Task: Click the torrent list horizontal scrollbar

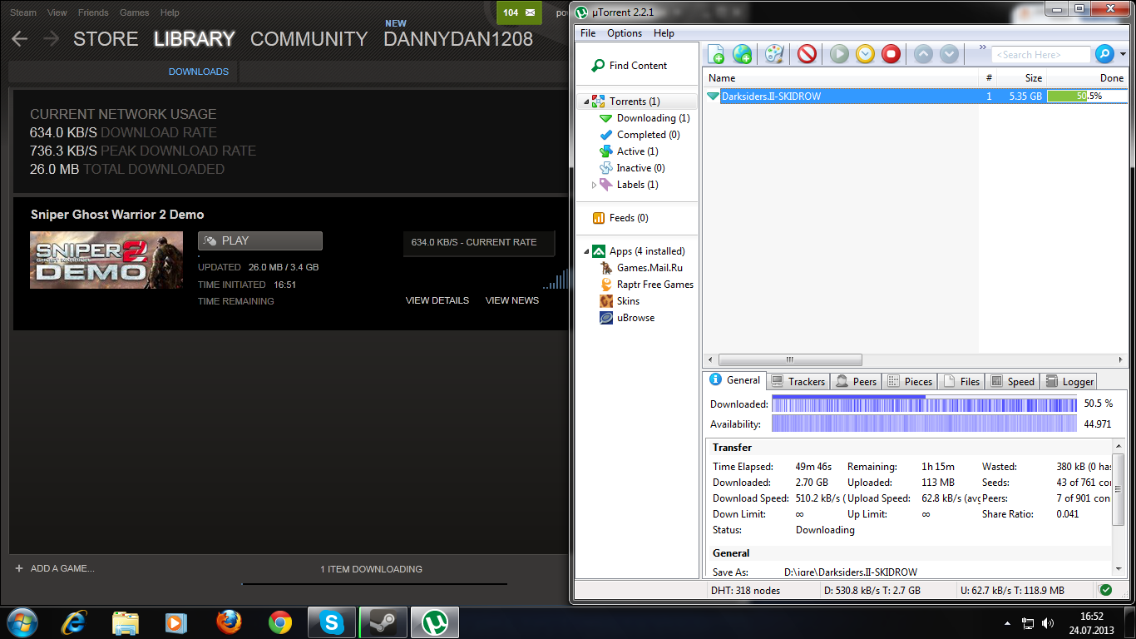Action: point(790,360)
